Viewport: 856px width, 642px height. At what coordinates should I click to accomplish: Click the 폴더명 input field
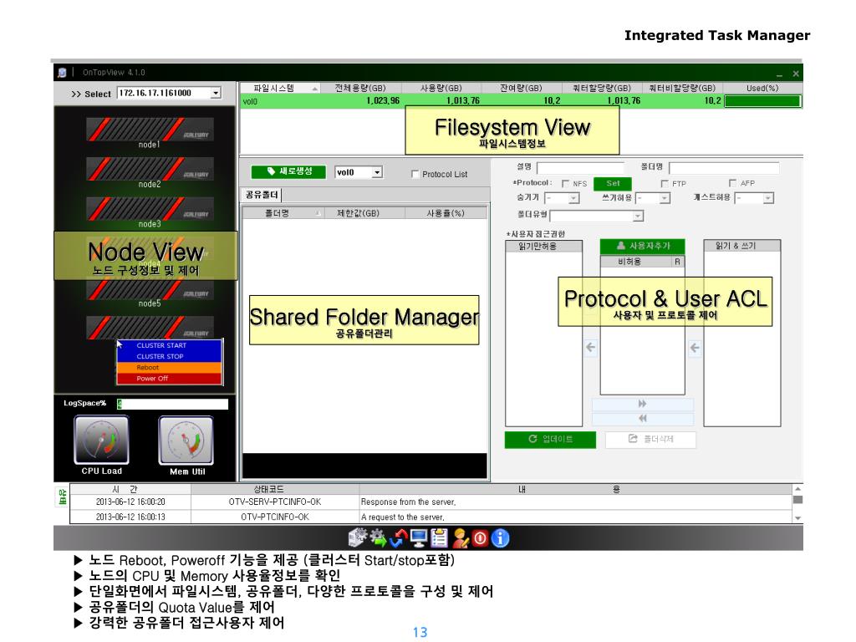724,167
